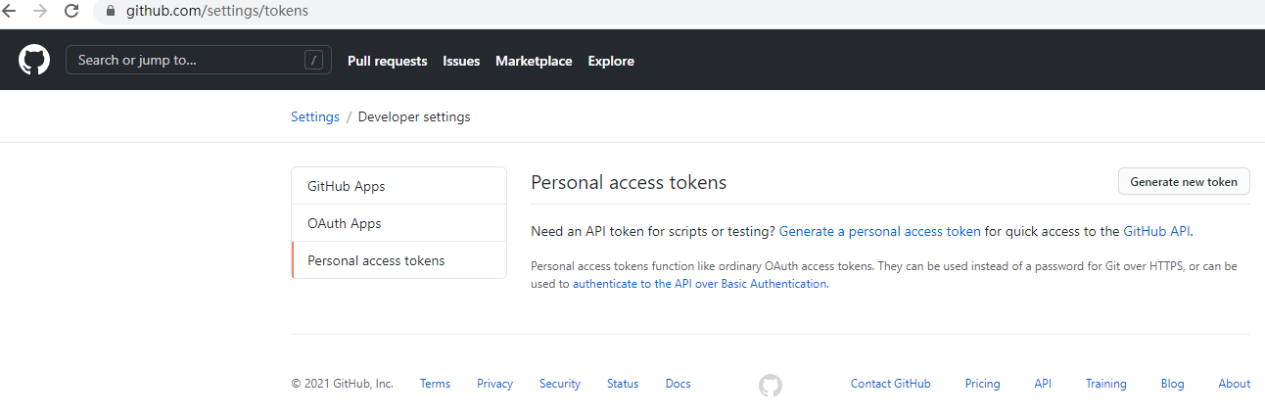This screenshot has width=1265, height=415.
Task: Open the GitHub API link
Action: point(1157,232)
